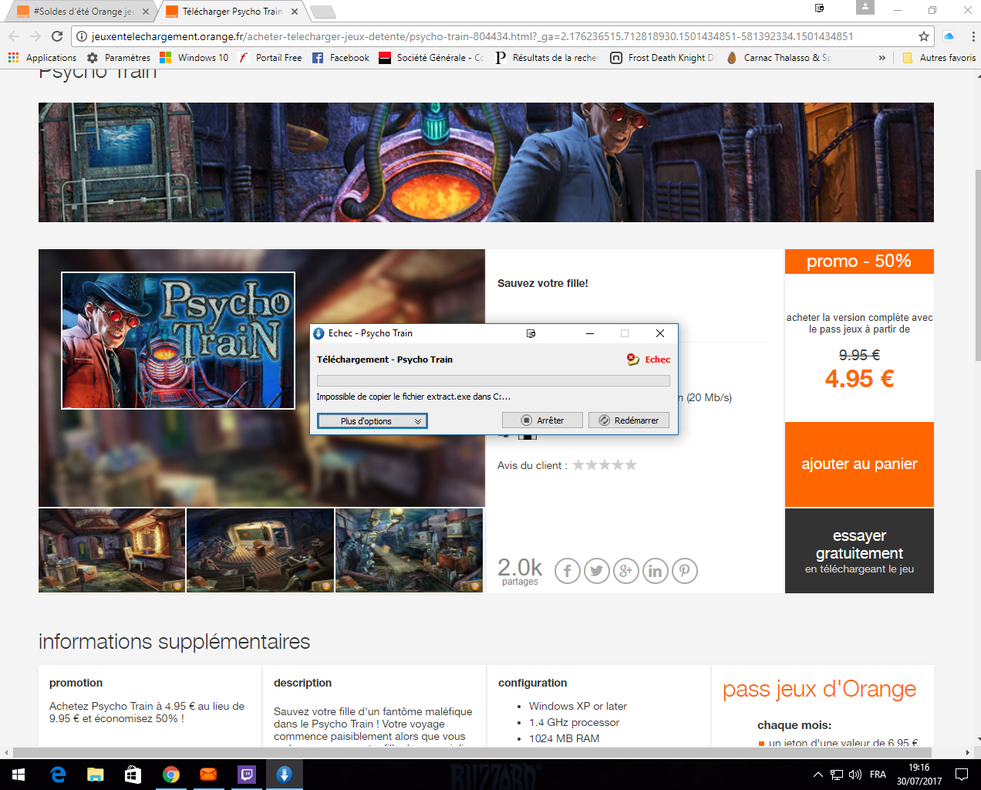Open the Frost Death Knight bookmark
Screen dimensions: 981x790
pos(663,58)
